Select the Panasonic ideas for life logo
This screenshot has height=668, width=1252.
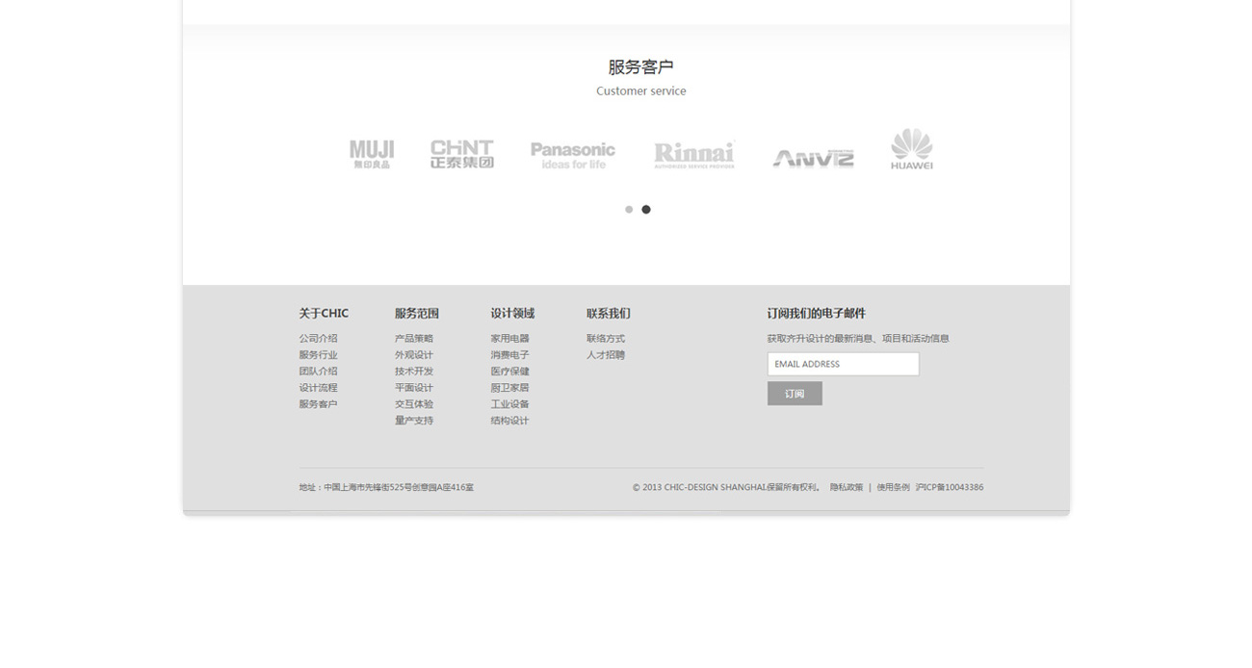(x=573, y=155)
